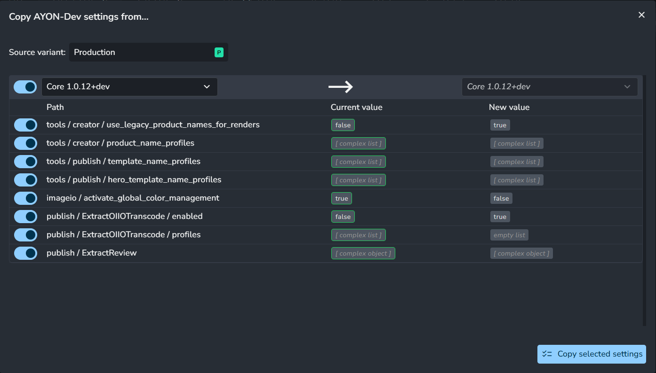Click the vertical scrollbar of the settings list
Viewport: 656px width, 373px height.
point(644,201)
